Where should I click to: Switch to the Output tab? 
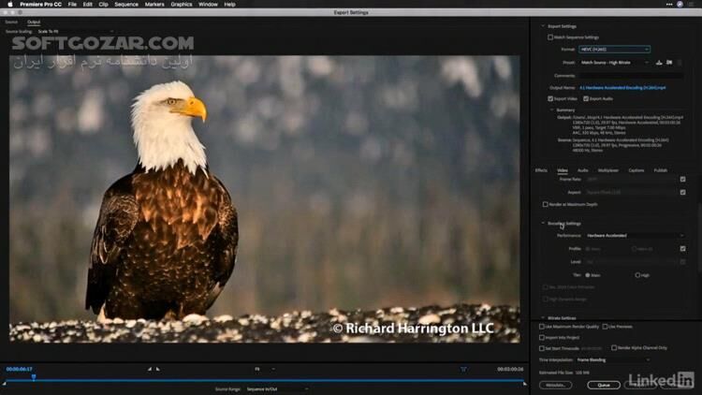point(34,22)
